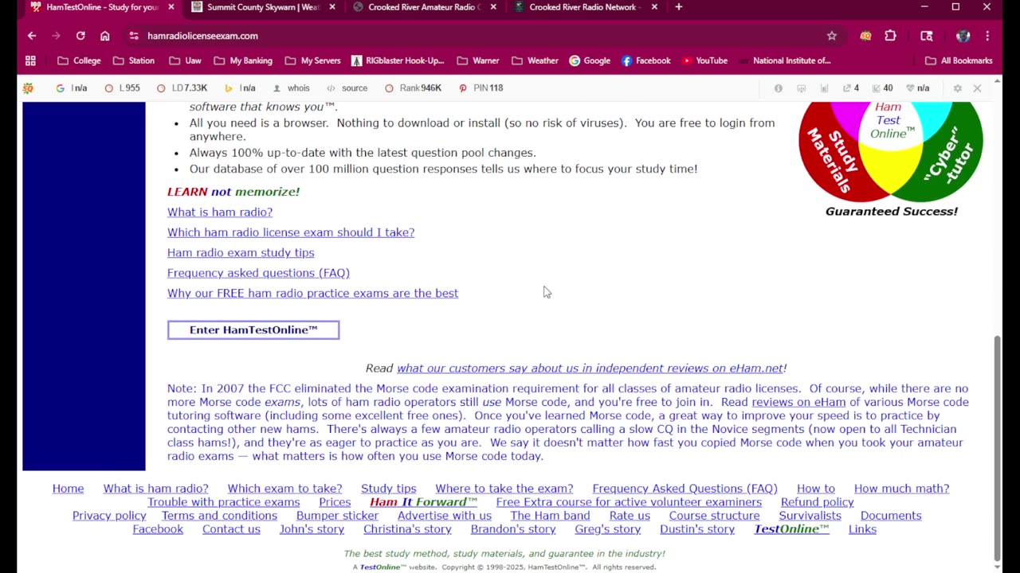Open 'Which ham radio license exam should I take?'
This screenshot has width=1020, height=573.
(x=291, y=232)
